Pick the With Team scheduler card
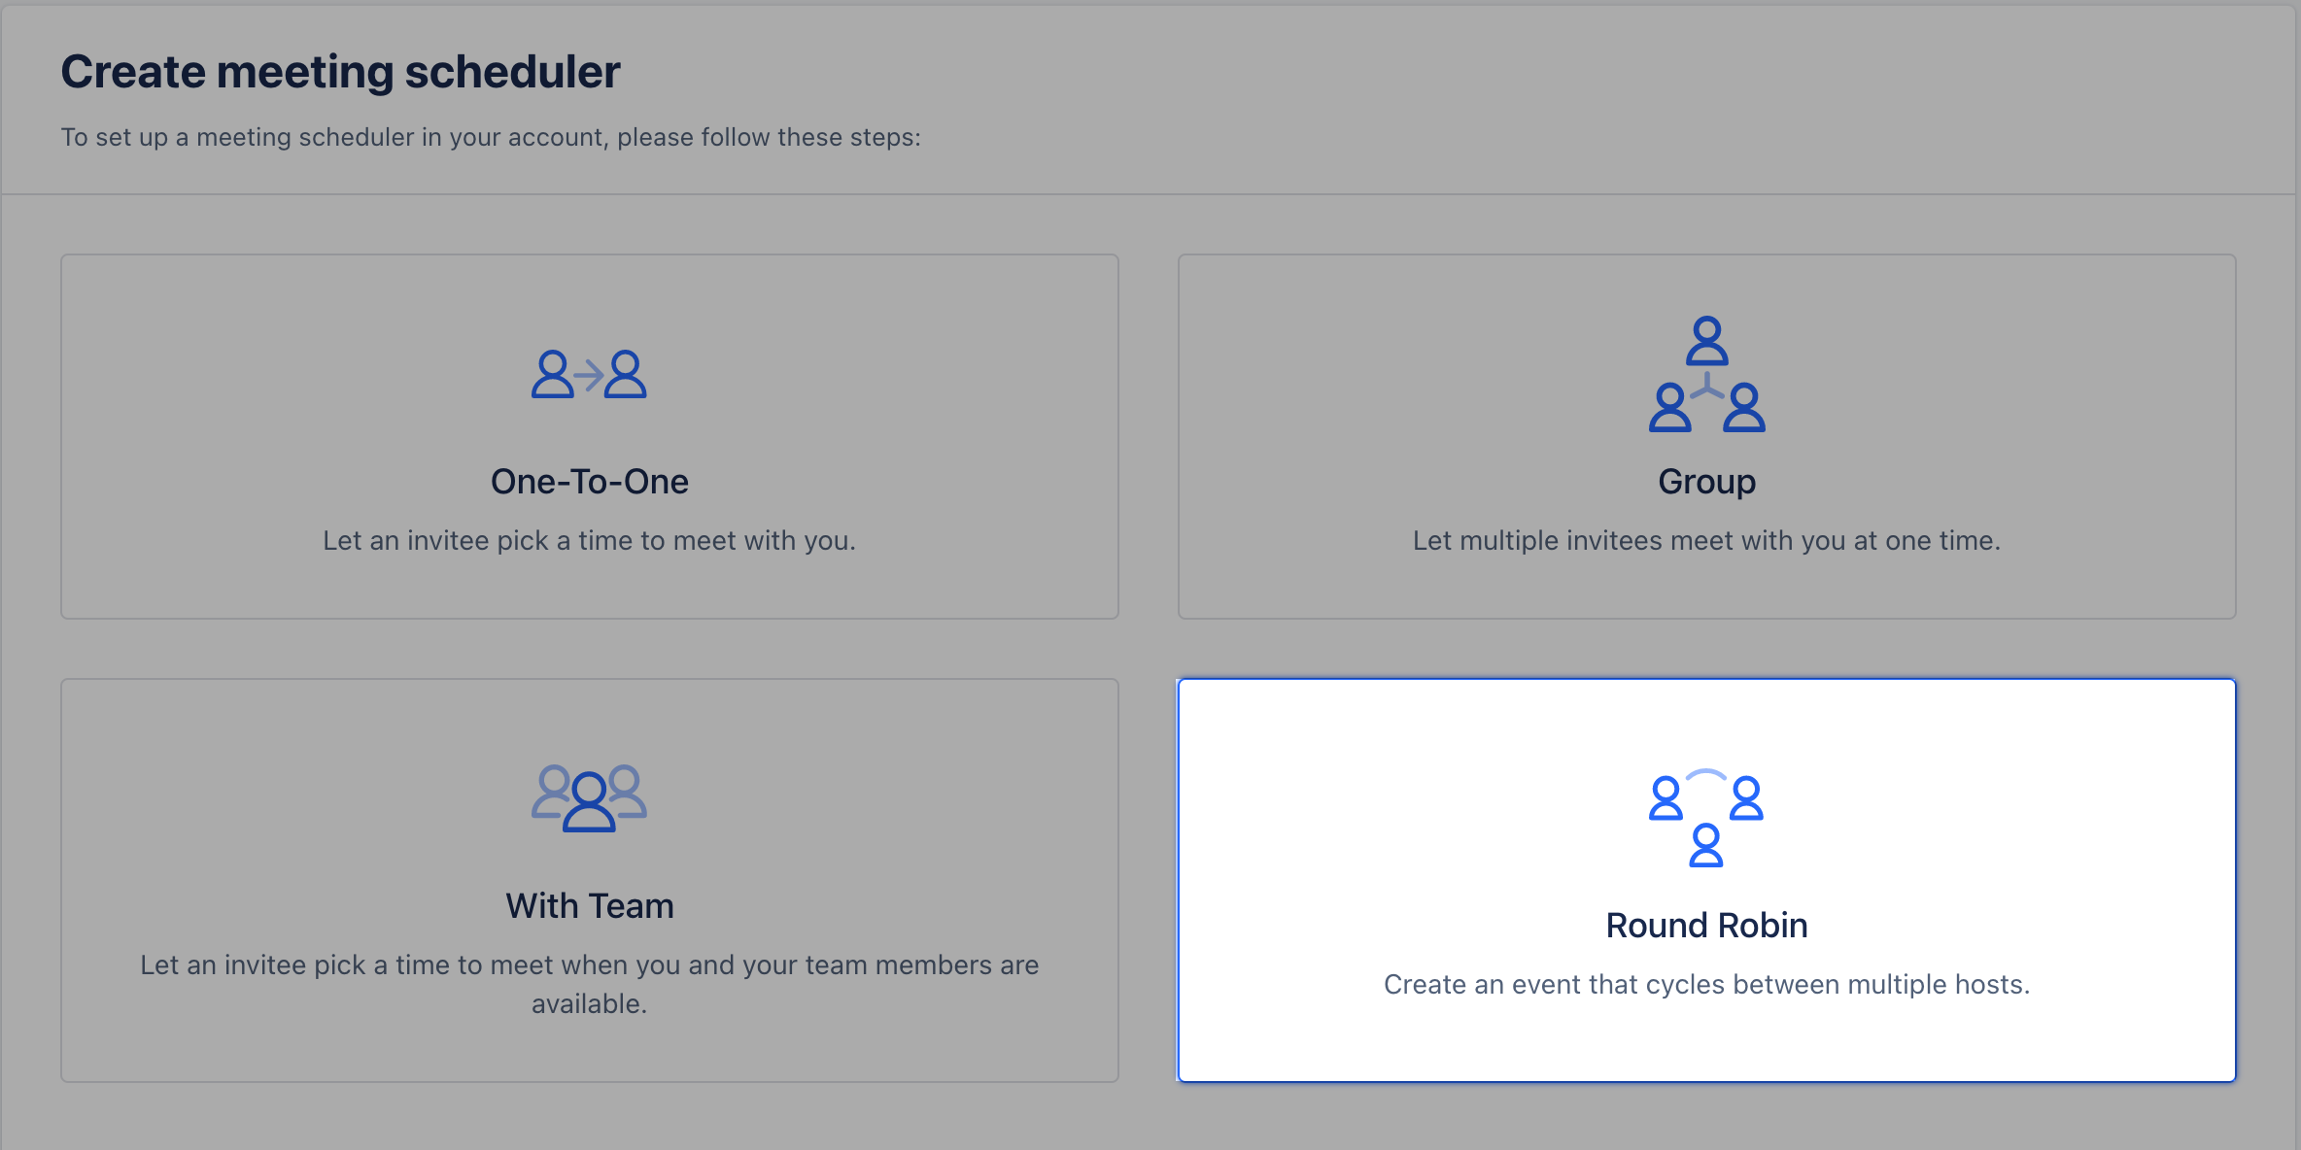This screenshot has height=1150, width=2301. point(589,880)
